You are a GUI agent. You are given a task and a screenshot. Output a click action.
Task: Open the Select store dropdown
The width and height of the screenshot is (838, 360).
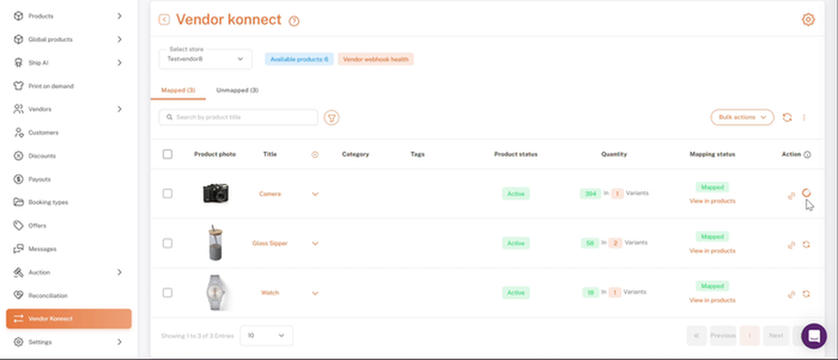[205, 58]
